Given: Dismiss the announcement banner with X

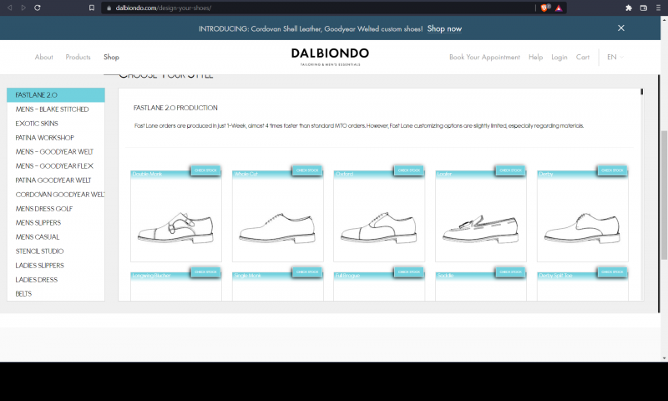Looking at the screenshot, I should tap(621, 28).
